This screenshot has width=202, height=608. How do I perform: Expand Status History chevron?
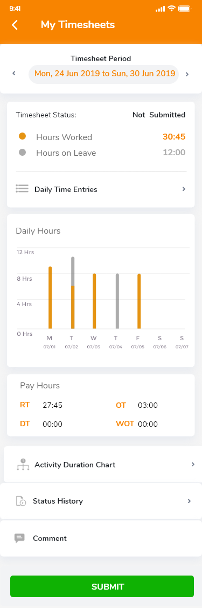point(189,501)
